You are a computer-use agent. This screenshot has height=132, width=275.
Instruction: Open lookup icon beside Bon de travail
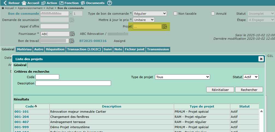point(72,41)
